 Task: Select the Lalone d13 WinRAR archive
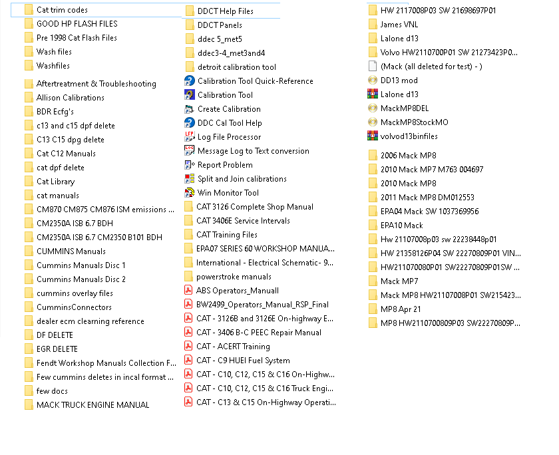click(x=403, y=94)
